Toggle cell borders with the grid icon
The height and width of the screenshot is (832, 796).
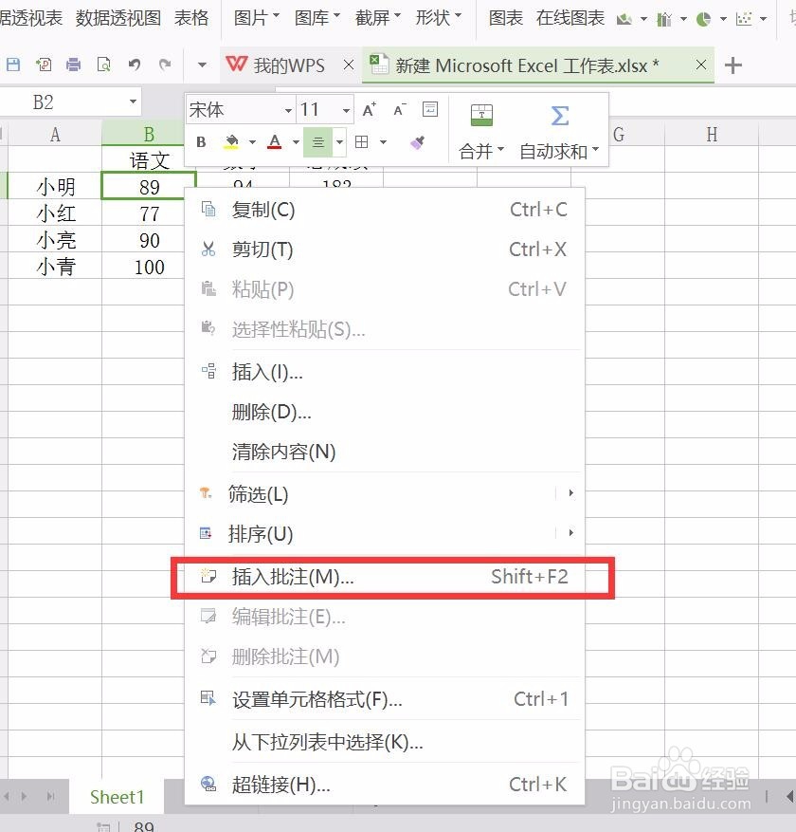[361, 141]
